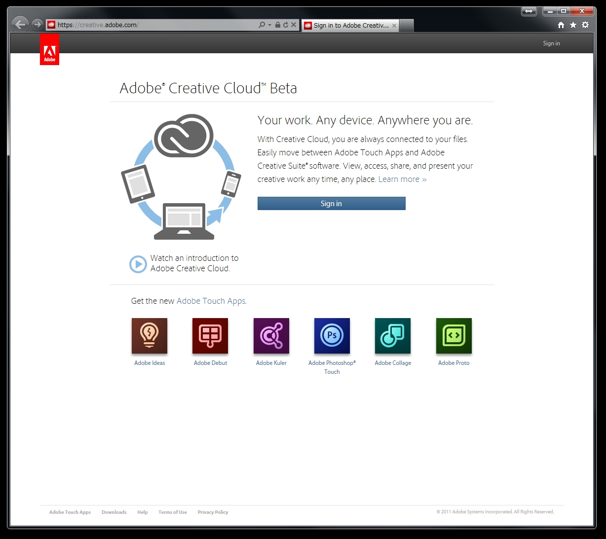Open the Privacy Policy footer link
The width and height of the screenshot is (606, 539).
213,512
